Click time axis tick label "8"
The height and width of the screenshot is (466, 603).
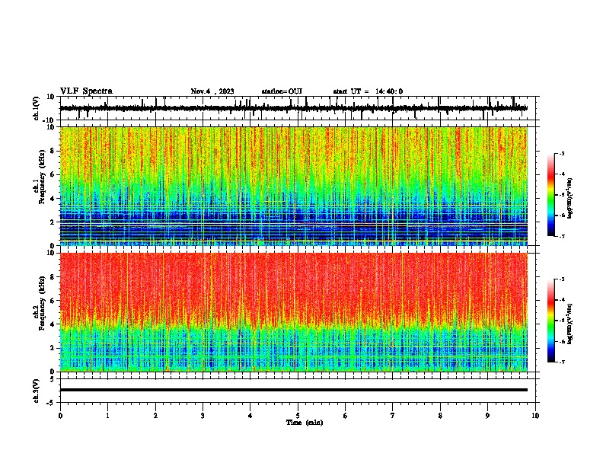point(440,416)
